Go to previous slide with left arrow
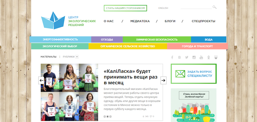The width and height of the screenshot is (257, 122). click(x=41, y=80)
